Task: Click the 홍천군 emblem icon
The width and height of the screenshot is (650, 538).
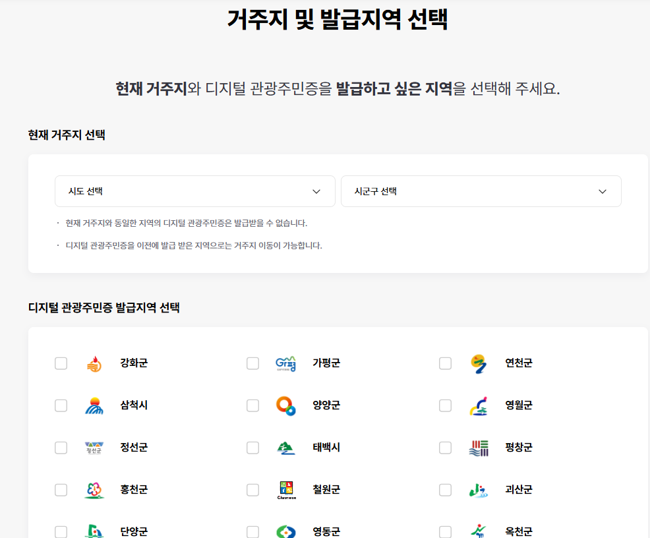Action: [x=94, y=490]
